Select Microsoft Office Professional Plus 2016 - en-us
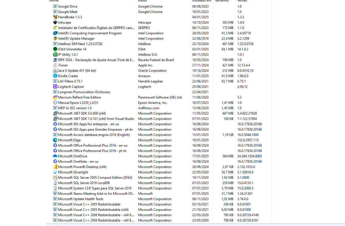The height and width of the screenshot is (226, 345). click(93, 146)
